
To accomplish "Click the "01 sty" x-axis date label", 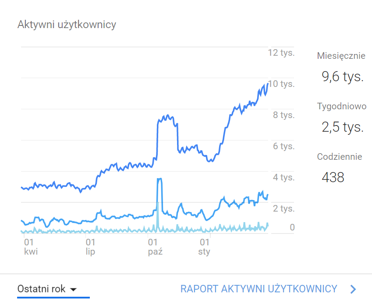I will coord(204,247).
